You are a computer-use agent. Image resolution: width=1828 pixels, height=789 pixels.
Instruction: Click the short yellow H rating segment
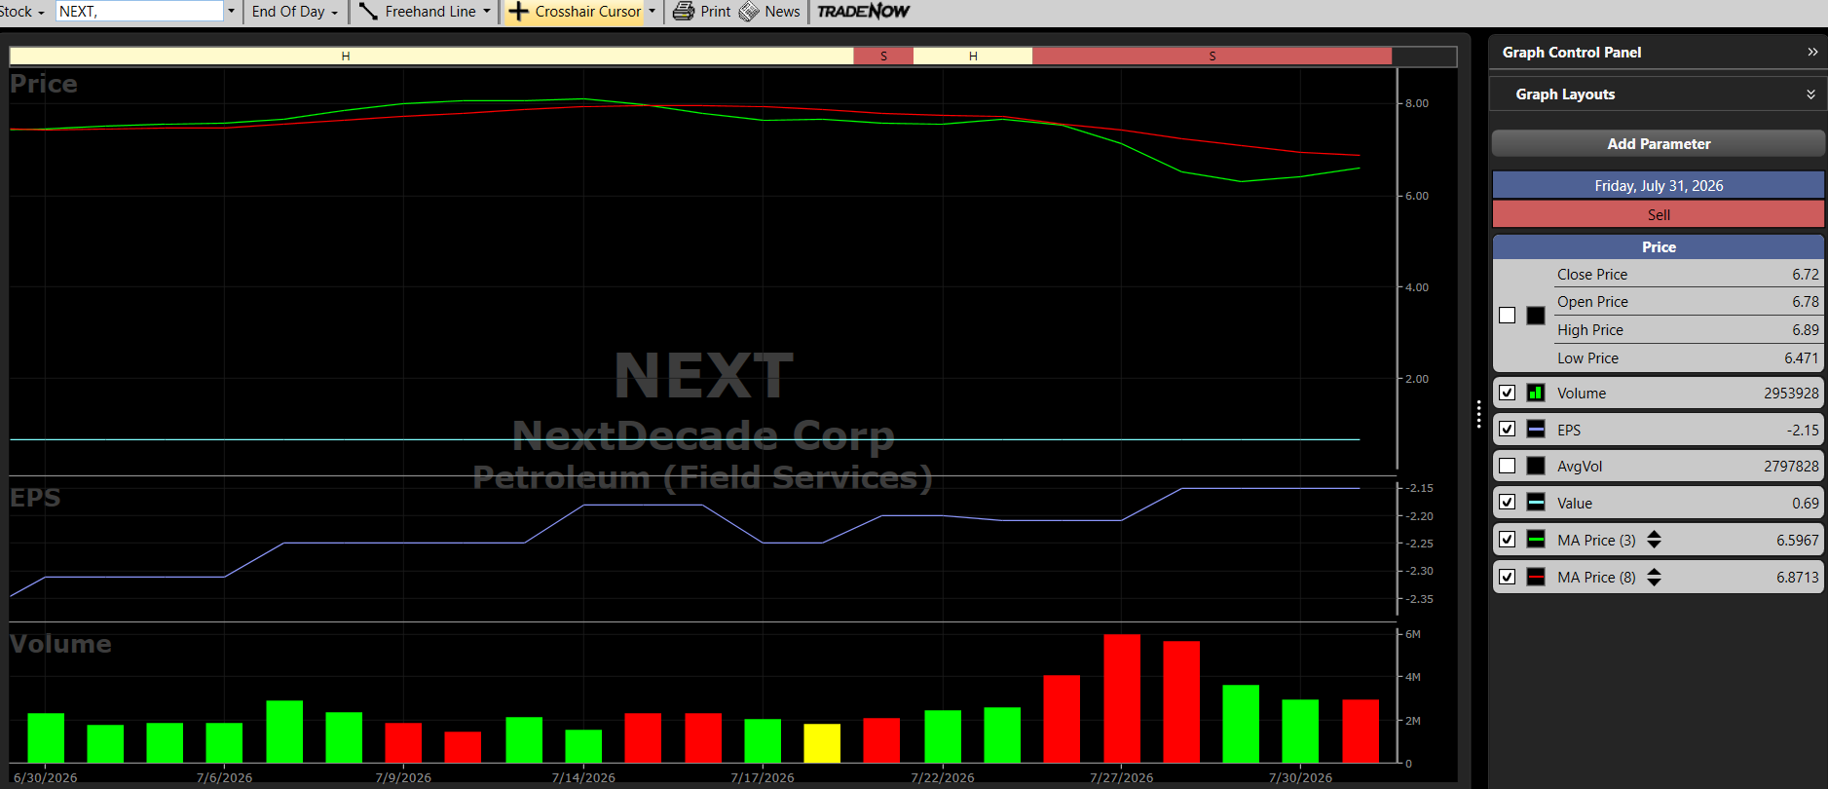click(x=973, y=56)
